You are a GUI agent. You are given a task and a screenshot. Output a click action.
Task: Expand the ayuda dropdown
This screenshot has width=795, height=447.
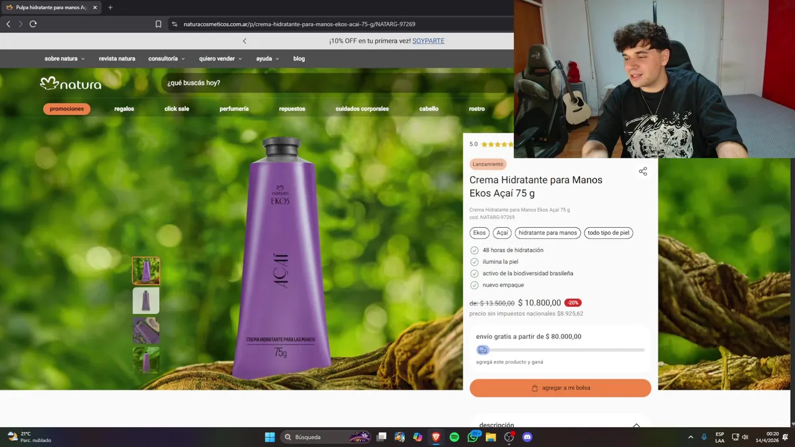click(x=268, y=58)
